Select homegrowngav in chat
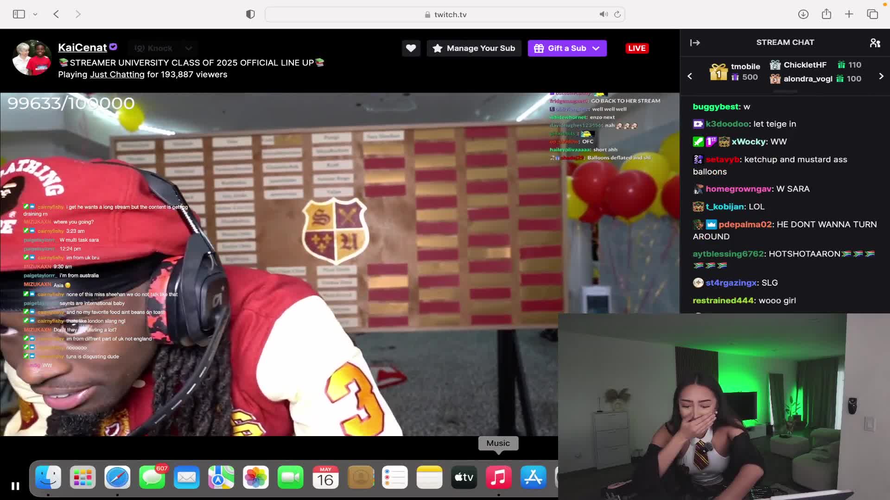 pyautogui.click(x=738, y=189)
